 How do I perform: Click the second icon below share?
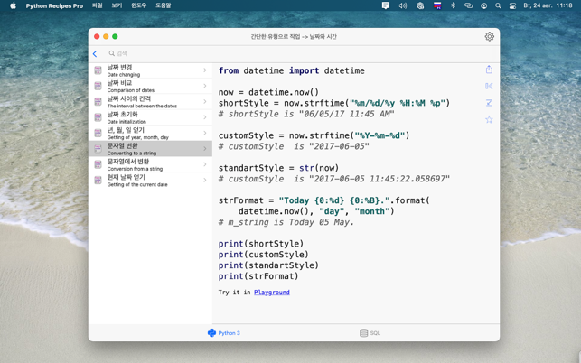tap(489, 103)
